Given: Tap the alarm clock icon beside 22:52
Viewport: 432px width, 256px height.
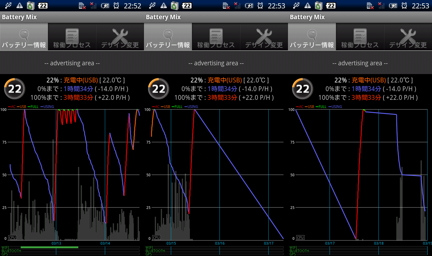Looking at the screenshot, I should 116,6.
